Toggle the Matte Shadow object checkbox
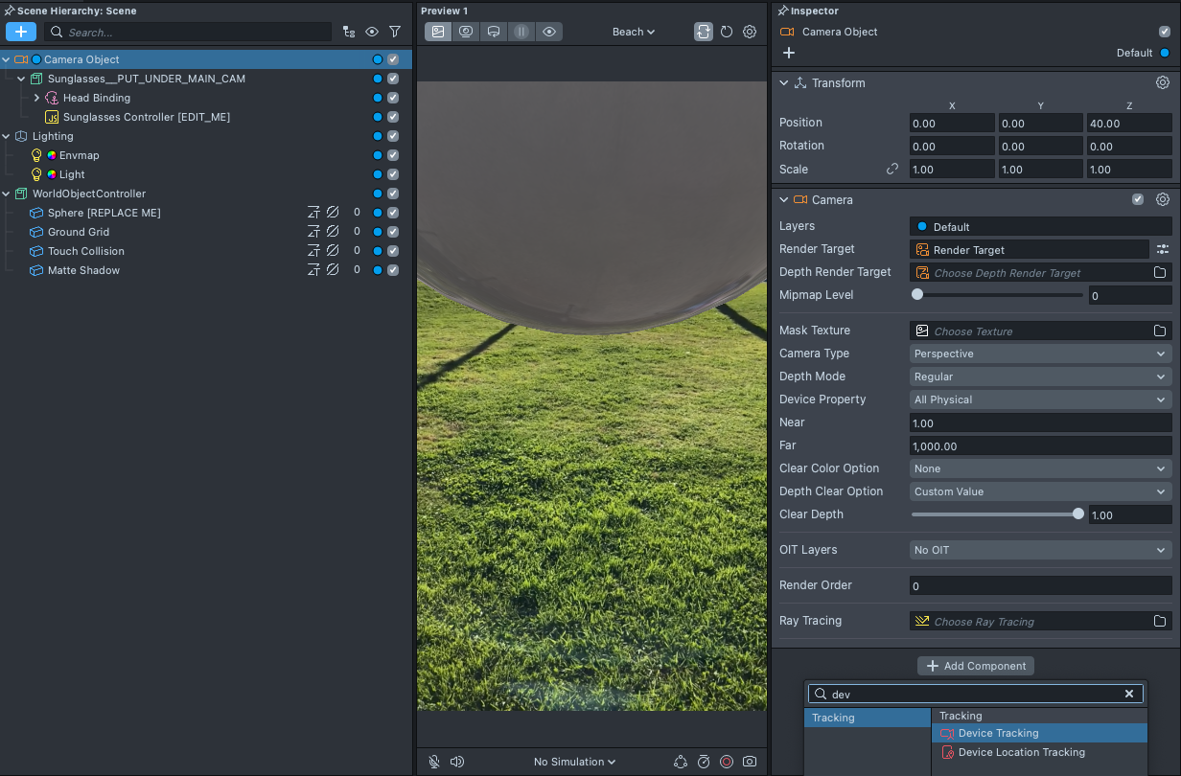 click(393, 270)
